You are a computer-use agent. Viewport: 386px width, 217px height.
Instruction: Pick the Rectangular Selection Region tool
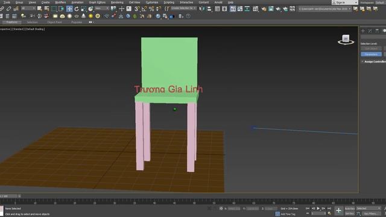[x=54, y=9]
